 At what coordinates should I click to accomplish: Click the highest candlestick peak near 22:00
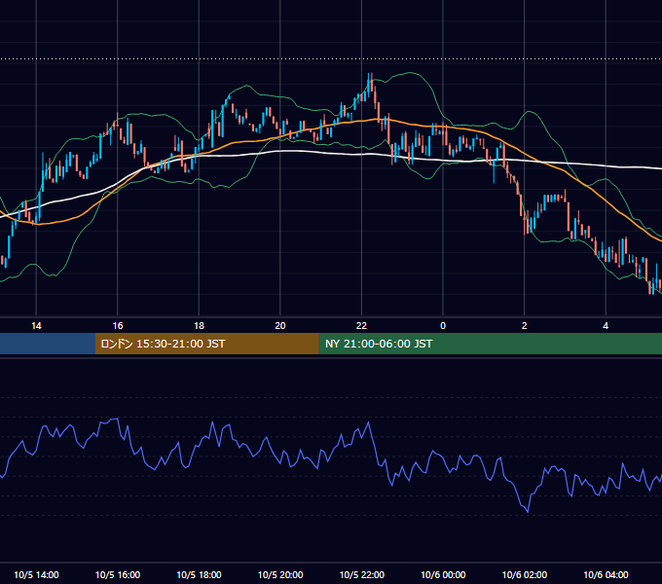[x=370, y=80]
